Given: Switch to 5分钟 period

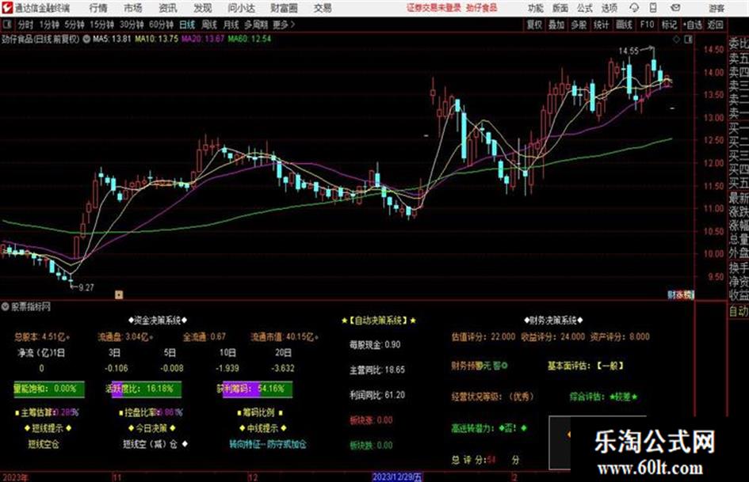Looking at the screenshot, I should tap(74, 25).
